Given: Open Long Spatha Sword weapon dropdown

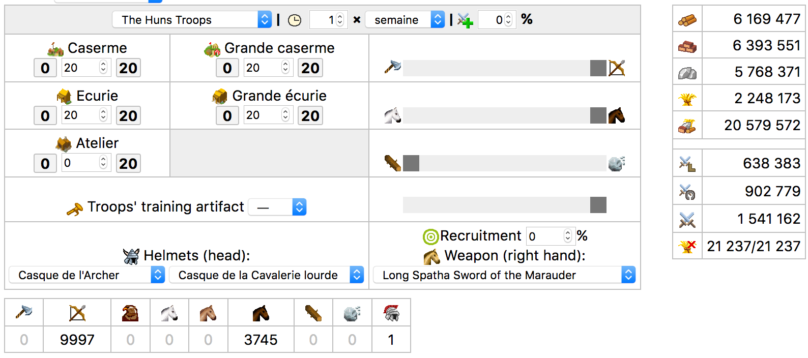Looking at the screenshot, I should (504, 275).
